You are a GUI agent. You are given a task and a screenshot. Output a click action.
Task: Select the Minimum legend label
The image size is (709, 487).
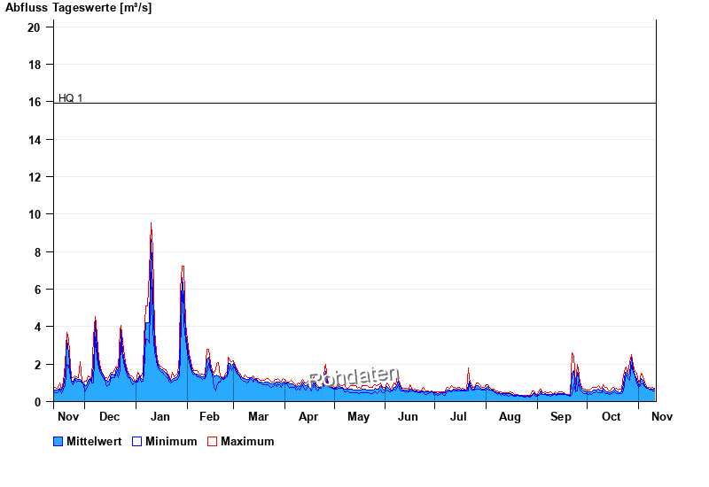pos(171,441)
